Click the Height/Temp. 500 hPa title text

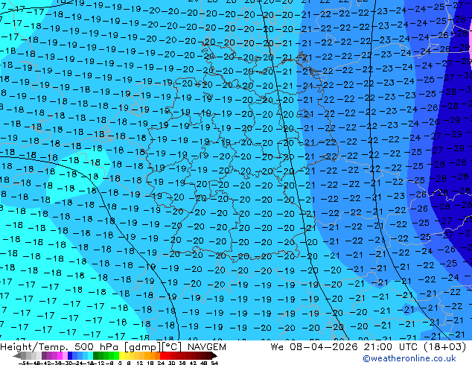coord(60,347)
